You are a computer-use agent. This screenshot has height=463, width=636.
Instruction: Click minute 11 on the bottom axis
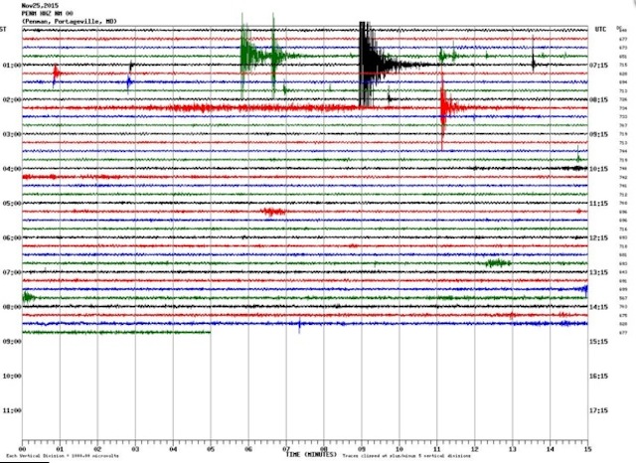pyautogui.click(x=437, y=449)
